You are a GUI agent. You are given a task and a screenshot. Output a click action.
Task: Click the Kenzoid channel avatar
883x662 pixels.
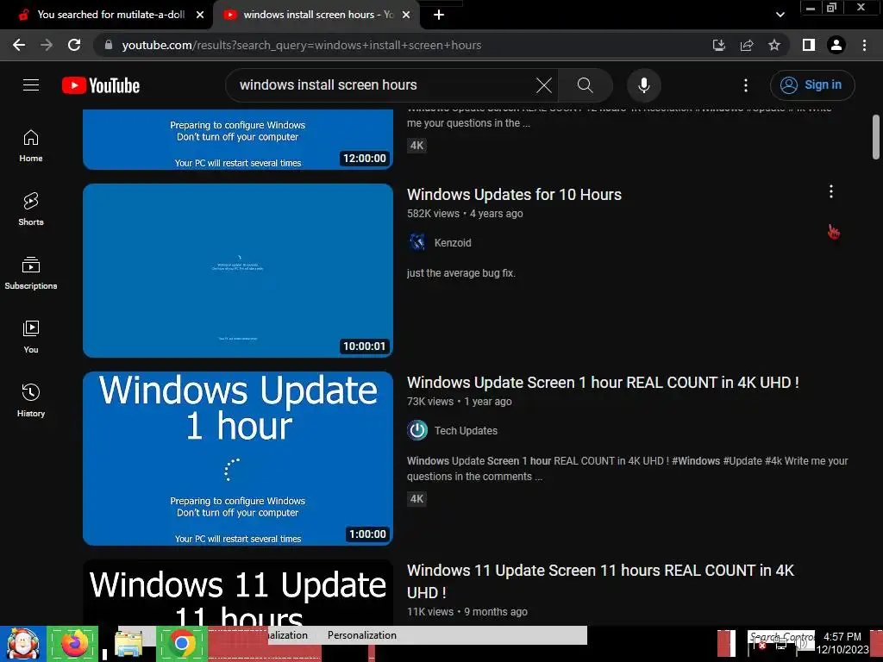[x=417, y=242]
